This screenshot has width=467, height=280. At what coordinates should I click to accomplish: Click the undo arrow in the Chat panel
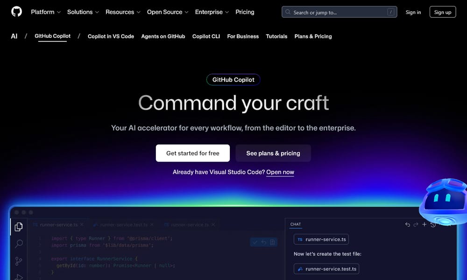[407, 224]
